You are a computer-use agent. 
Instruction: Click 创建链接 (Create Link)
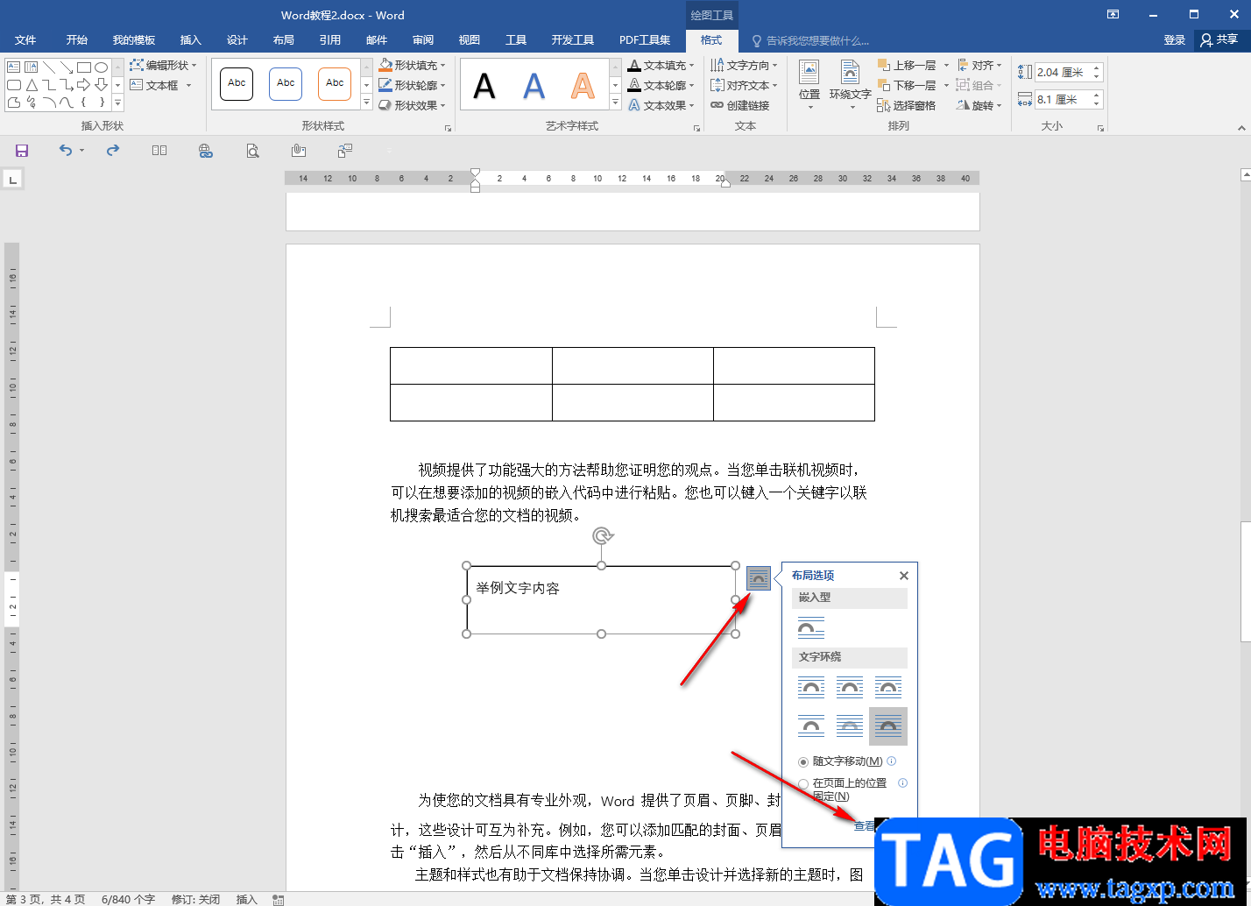(x=740, y=106)
